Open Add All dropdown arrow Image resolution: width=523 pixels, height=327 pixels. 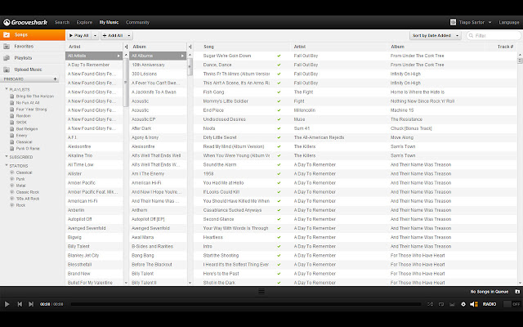[129, 35]
